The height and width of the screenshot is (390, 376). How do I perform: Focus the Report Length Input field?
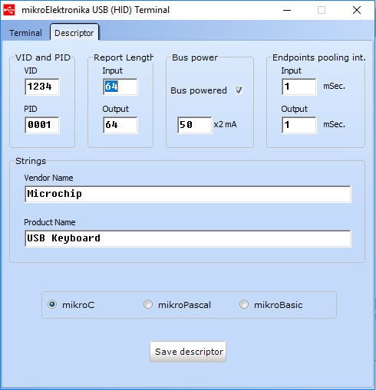(x=120, y=87)
